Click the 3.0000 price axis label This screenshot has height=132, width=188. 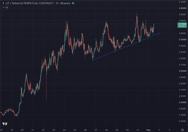182,71
